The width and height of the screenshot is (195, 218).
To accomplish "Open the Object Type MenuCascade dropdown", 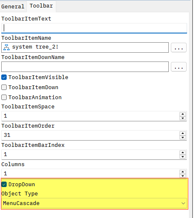I will click(94, 203).
